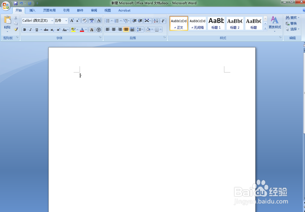Open the Acrobat tab
Image resolution: width=305 pixels, height=212 pixels.
point(124,10)
